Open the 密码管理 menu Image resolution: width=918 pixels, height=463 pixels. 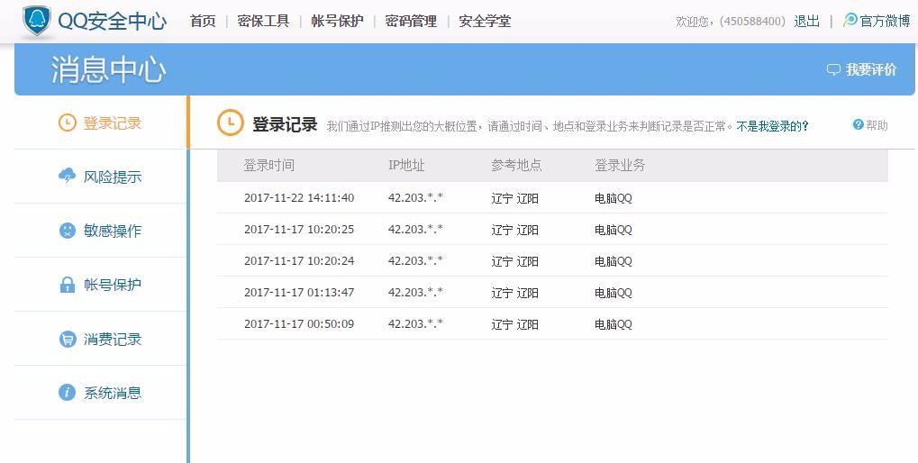411,21
